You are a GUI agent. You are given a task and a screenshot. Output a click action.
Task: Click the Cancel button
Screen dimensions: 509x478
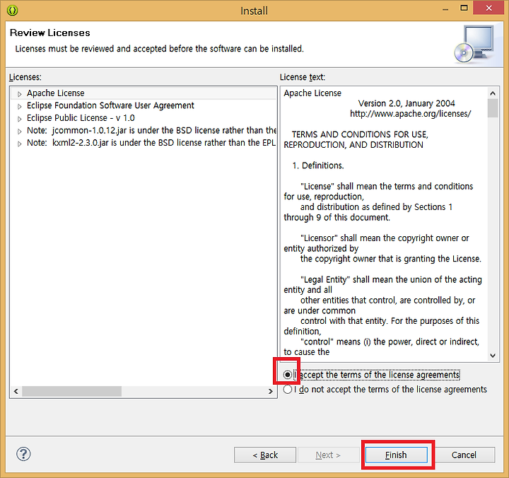pyautogui.click(x=464, y=455)
